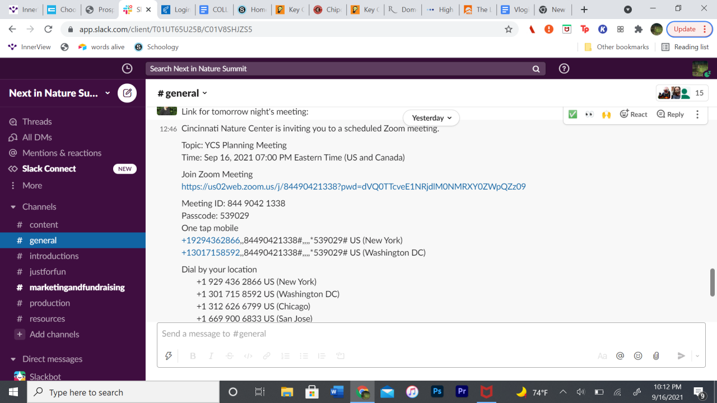Open send options dropdown arrow
Image resolution: width=717 pixels, height=403 pixels.
point(697,355)
